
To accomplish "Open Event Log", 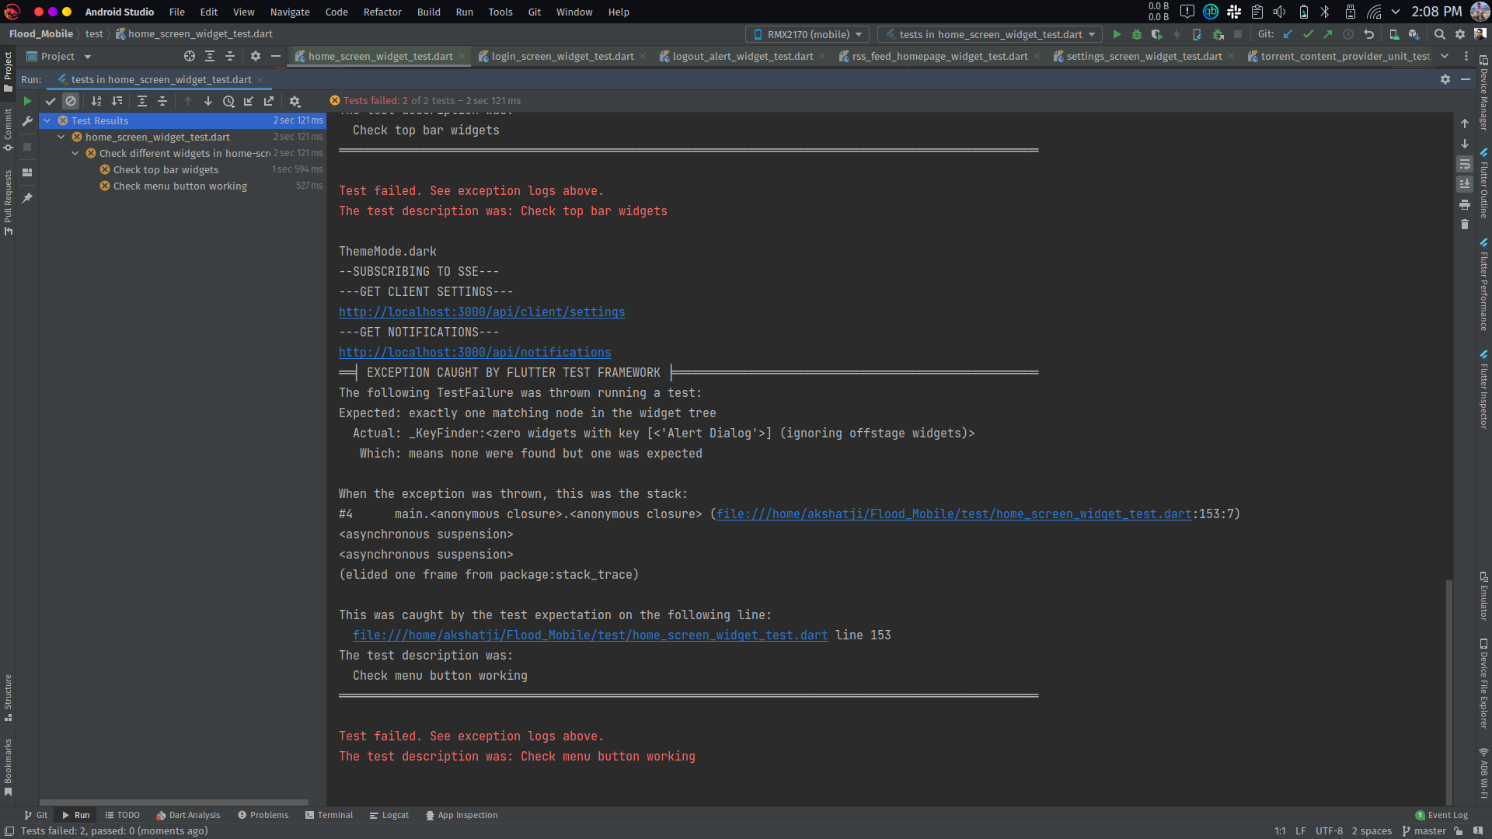I will click(1441, 815).
